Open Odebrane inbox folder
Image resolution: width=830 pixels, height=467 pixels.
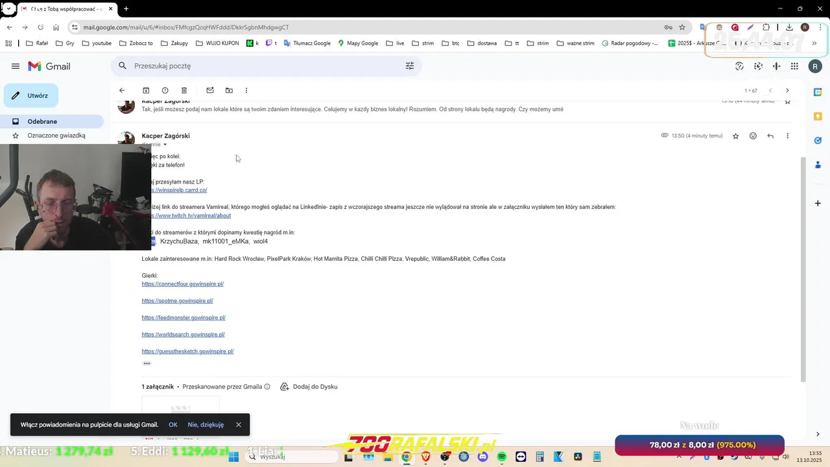tap(52, 121)
